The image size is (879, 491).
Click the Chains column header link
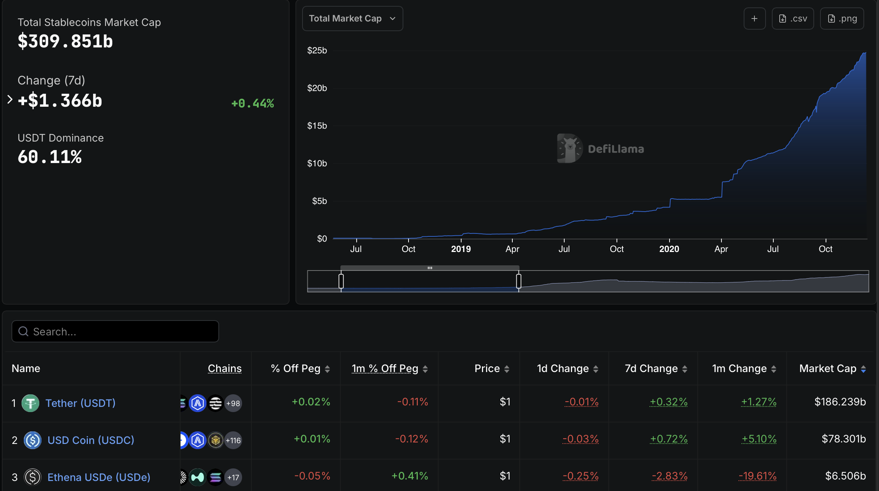(x=225, y=368)
